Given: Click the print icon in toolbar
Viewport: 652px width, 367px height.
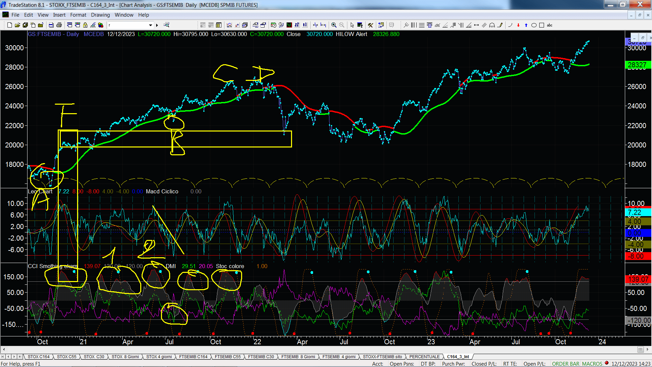Looking at the screenshot, I should pos(59,25).
